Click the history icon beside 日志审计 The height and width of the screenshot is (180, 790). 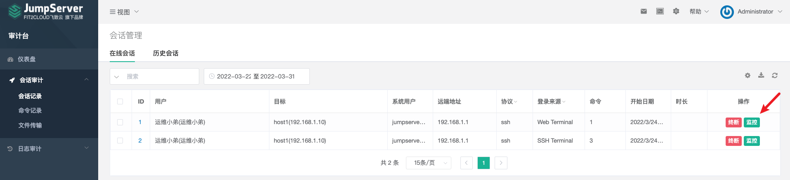click(10, 149)
